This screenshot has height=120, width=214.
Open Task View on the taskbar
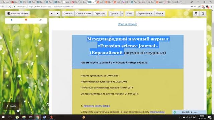click(10, 117)
